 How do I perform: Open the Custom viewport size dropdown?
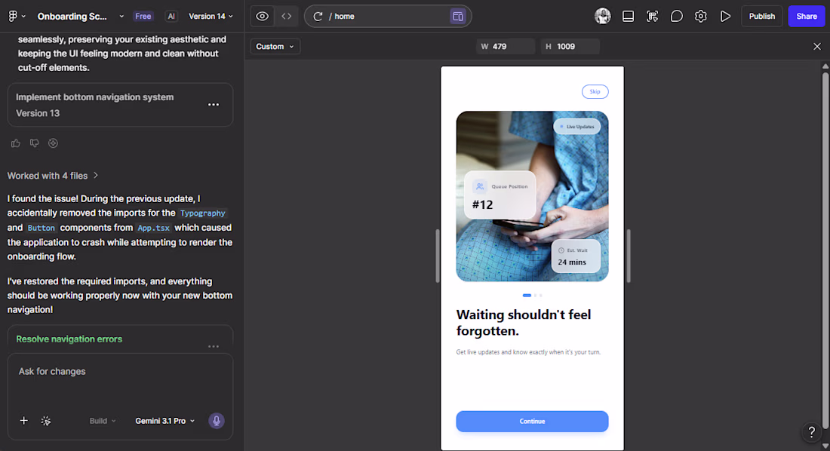[x=275, y=47]
